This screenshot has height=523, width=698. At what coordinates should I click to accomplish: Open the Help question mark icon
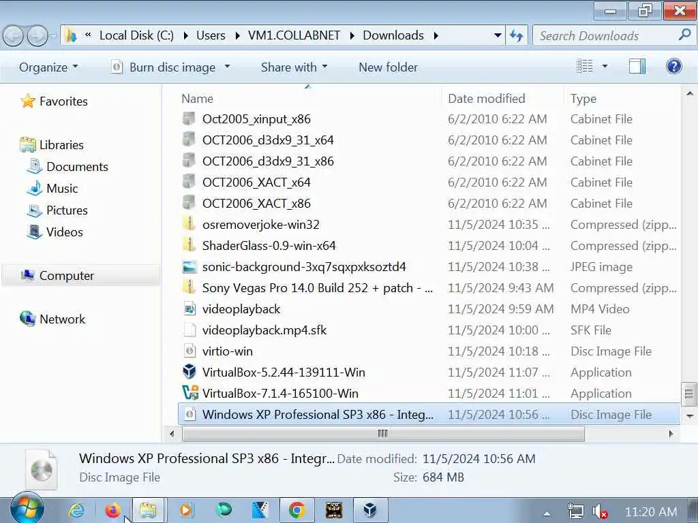click(674, 67)
